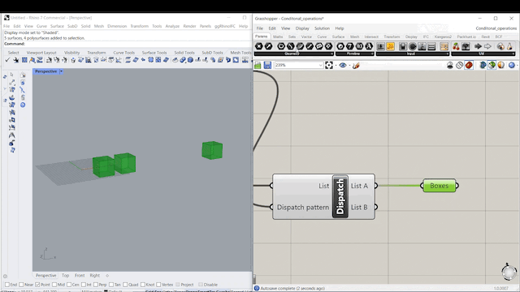This screenshot has height=292, width=520.
Task: Click the Grasshopper save document icon
Action: point(267,65)
